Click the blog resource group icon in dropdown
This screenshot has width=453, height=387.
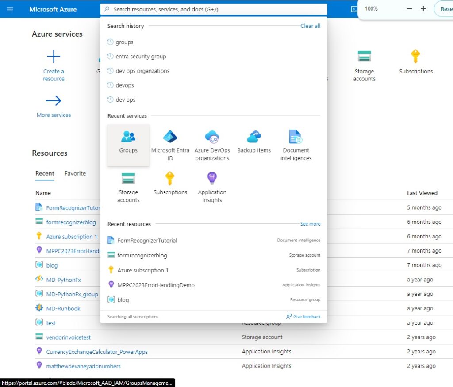111,299
